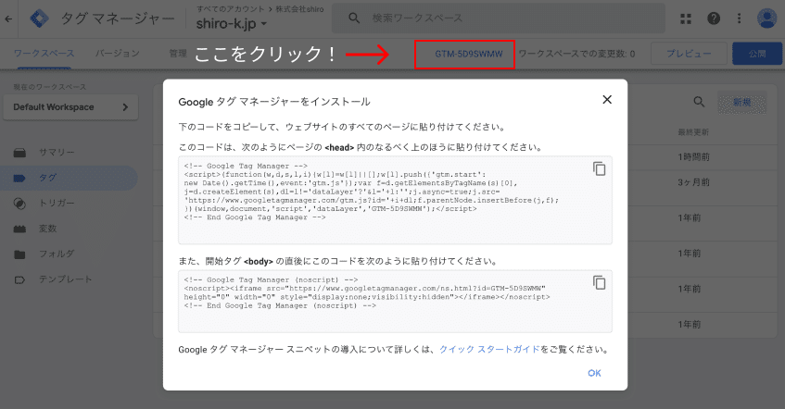The height and width of the screenshot is (409, 785).
Task: Click inside the head code box
Action: pos(395,200)
